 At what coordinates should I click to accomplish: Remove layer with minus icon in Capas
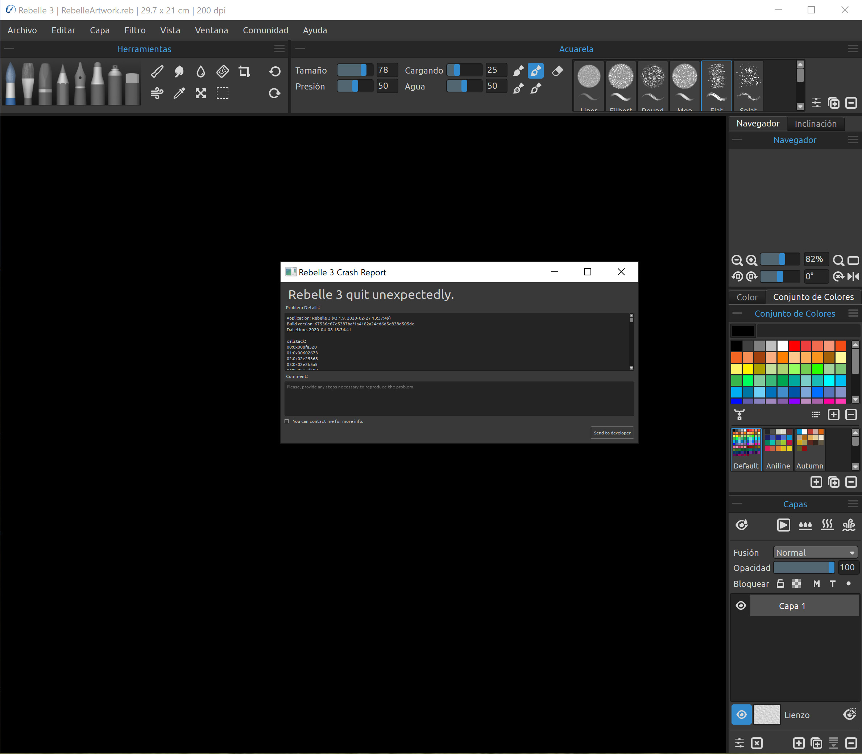click(x=851, y=743)
